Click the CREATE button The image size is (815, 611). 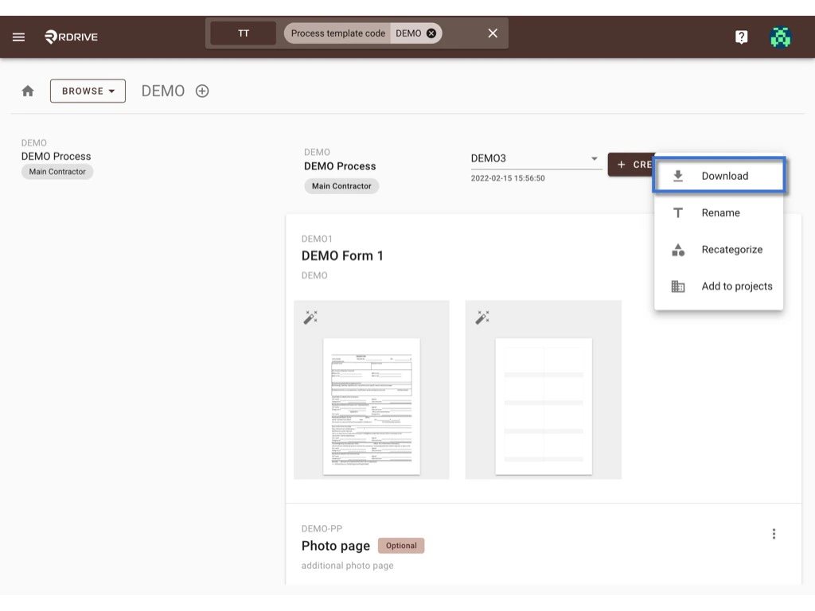637,164
